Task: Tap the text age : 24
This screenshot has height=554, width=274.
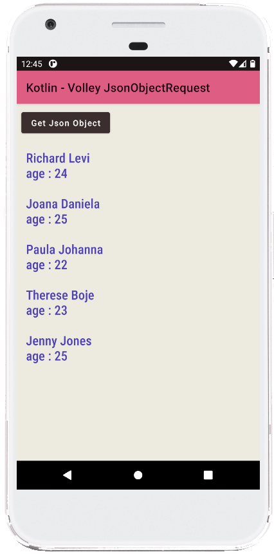Action: tap(47, 174)
